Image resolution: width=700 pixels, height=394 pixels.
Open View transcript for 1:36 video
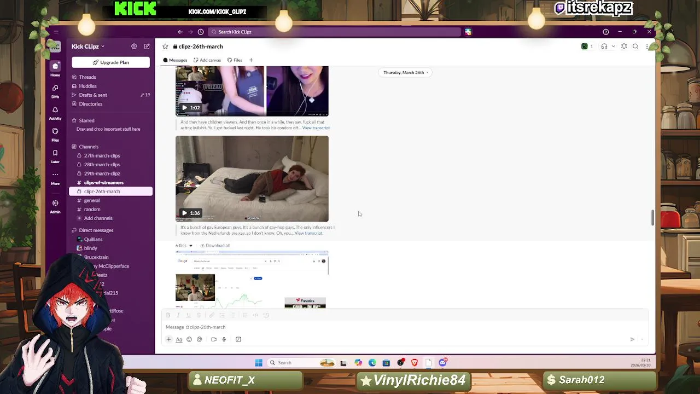tap(308, 233)
